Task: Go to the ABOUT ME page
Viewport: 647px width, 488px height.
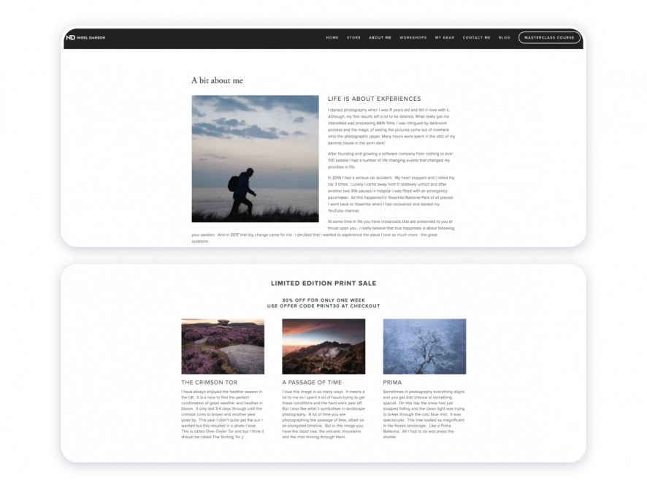Action: [x=380, y=38]
